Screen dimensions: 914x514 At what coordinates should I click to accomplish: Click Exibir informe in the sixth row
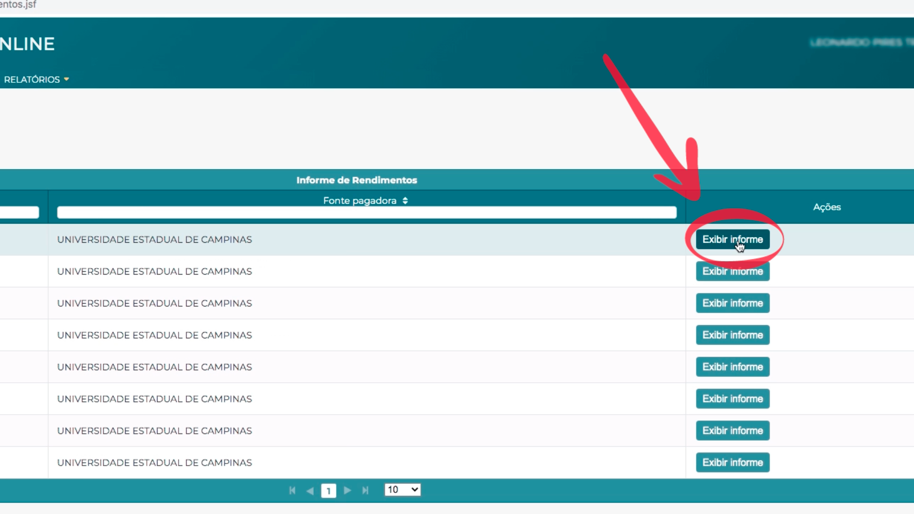click(x=733, y=399)
